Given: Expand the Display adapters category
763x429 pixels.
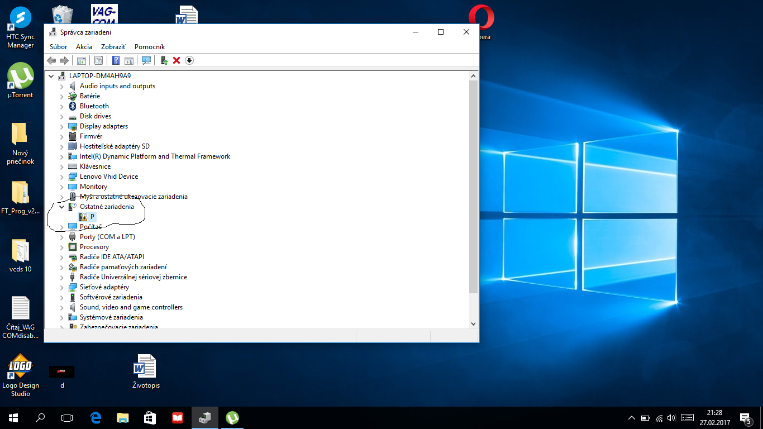Looking at the screenshot, I should pyautogui.click(x=62, y=126).
